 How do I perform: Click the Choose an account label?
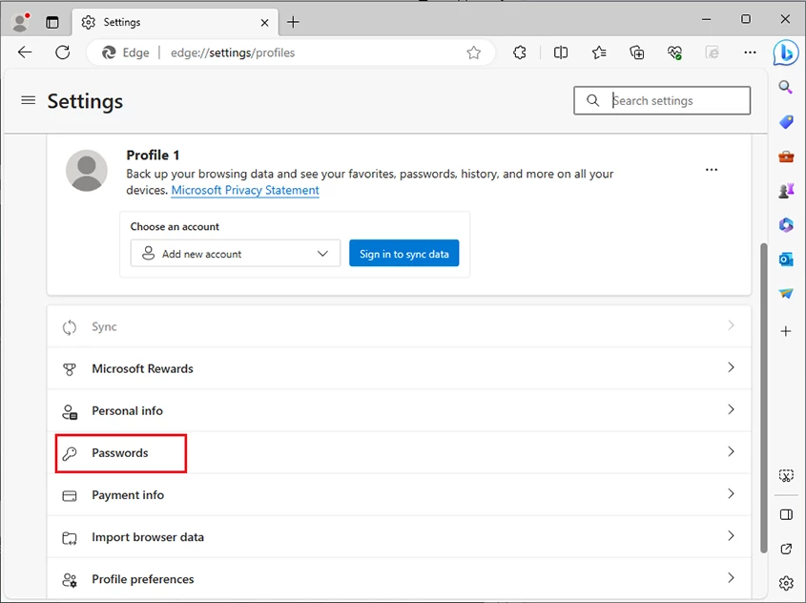pos(175,227)
